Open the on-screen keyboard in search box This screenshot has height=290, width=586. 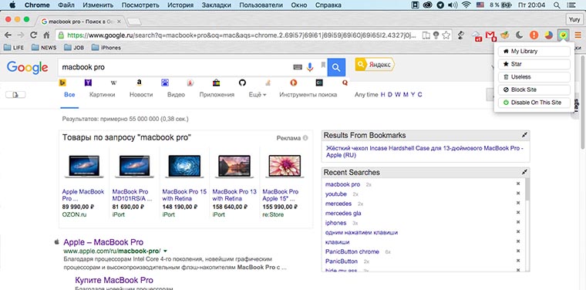[x=298, y=67]
